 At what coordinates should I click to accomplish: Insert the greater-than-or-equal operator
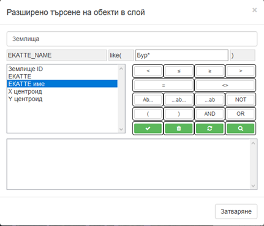click(209, 71)
